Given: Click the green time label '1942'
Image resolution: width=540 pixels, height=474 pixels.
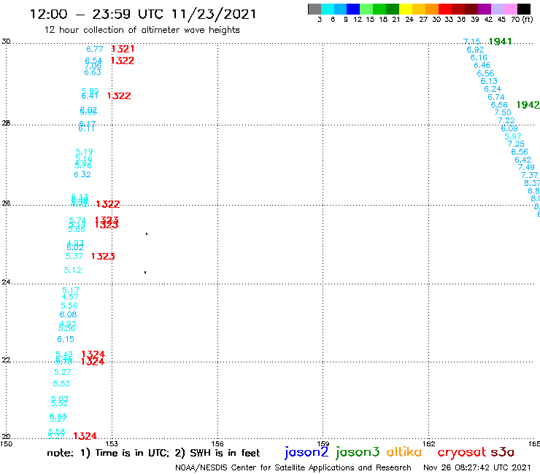Looking at the screenshot, I should tap(528, 105).
